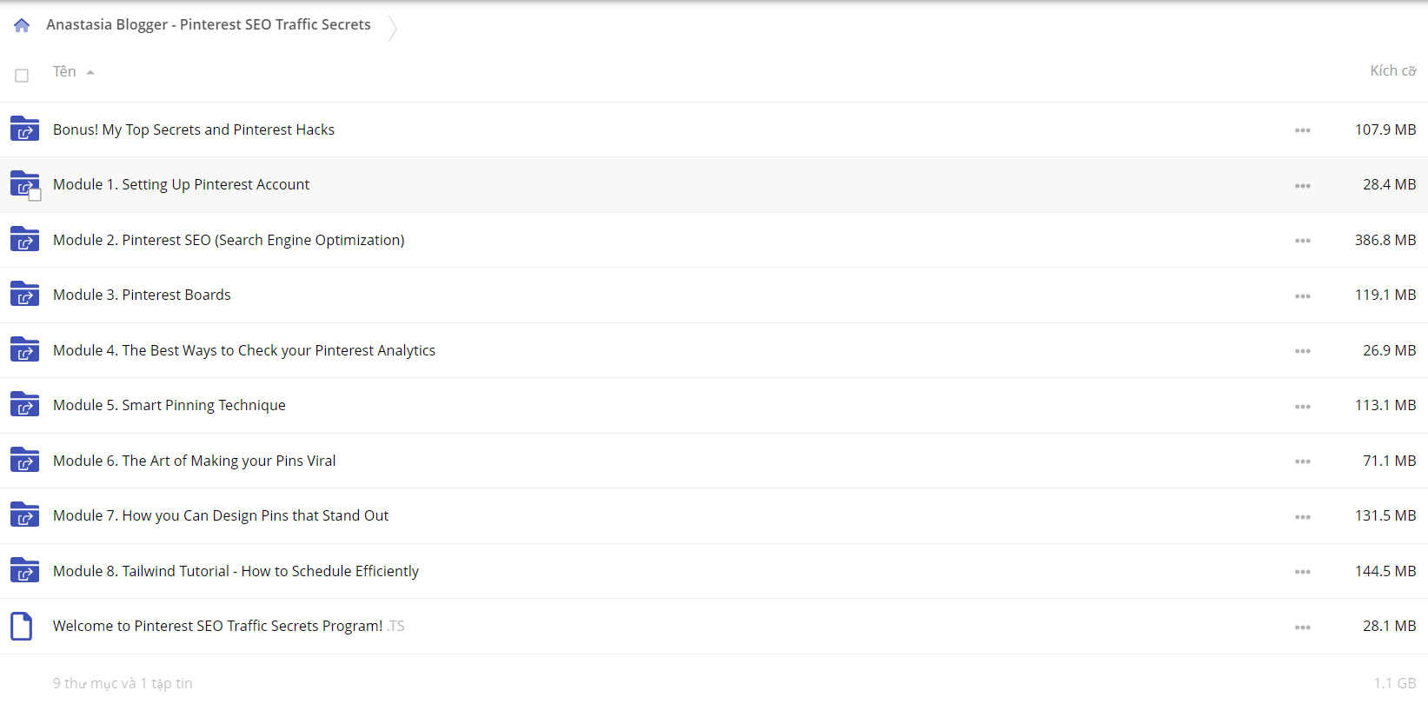This screenshot has height=717, width=1428.
Task: Open more options for Module 5
Action: point(1302,407)
